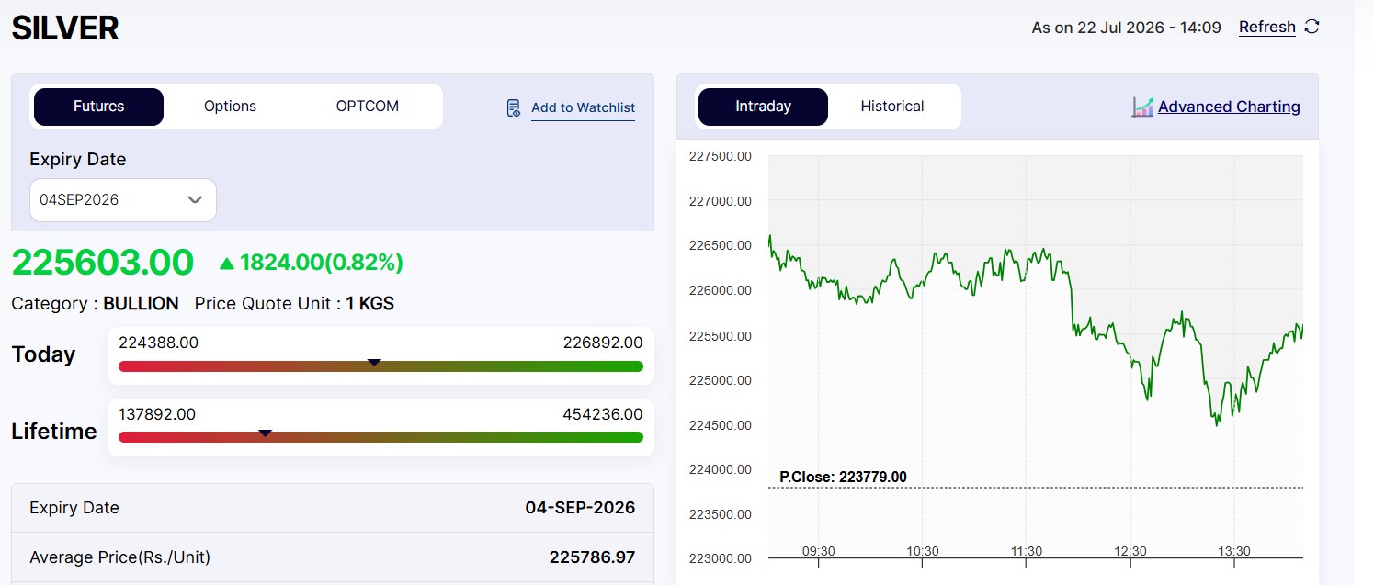
Task: Click the timestamp As on 22 Jul 2026 - 14:09
Action: [x=1126, y=28]
